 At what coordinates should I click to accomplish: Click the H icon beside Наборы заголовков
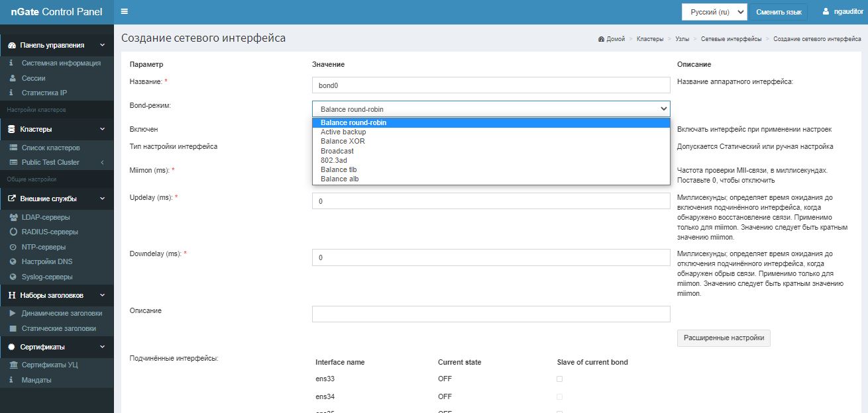[x=12, y=295]
